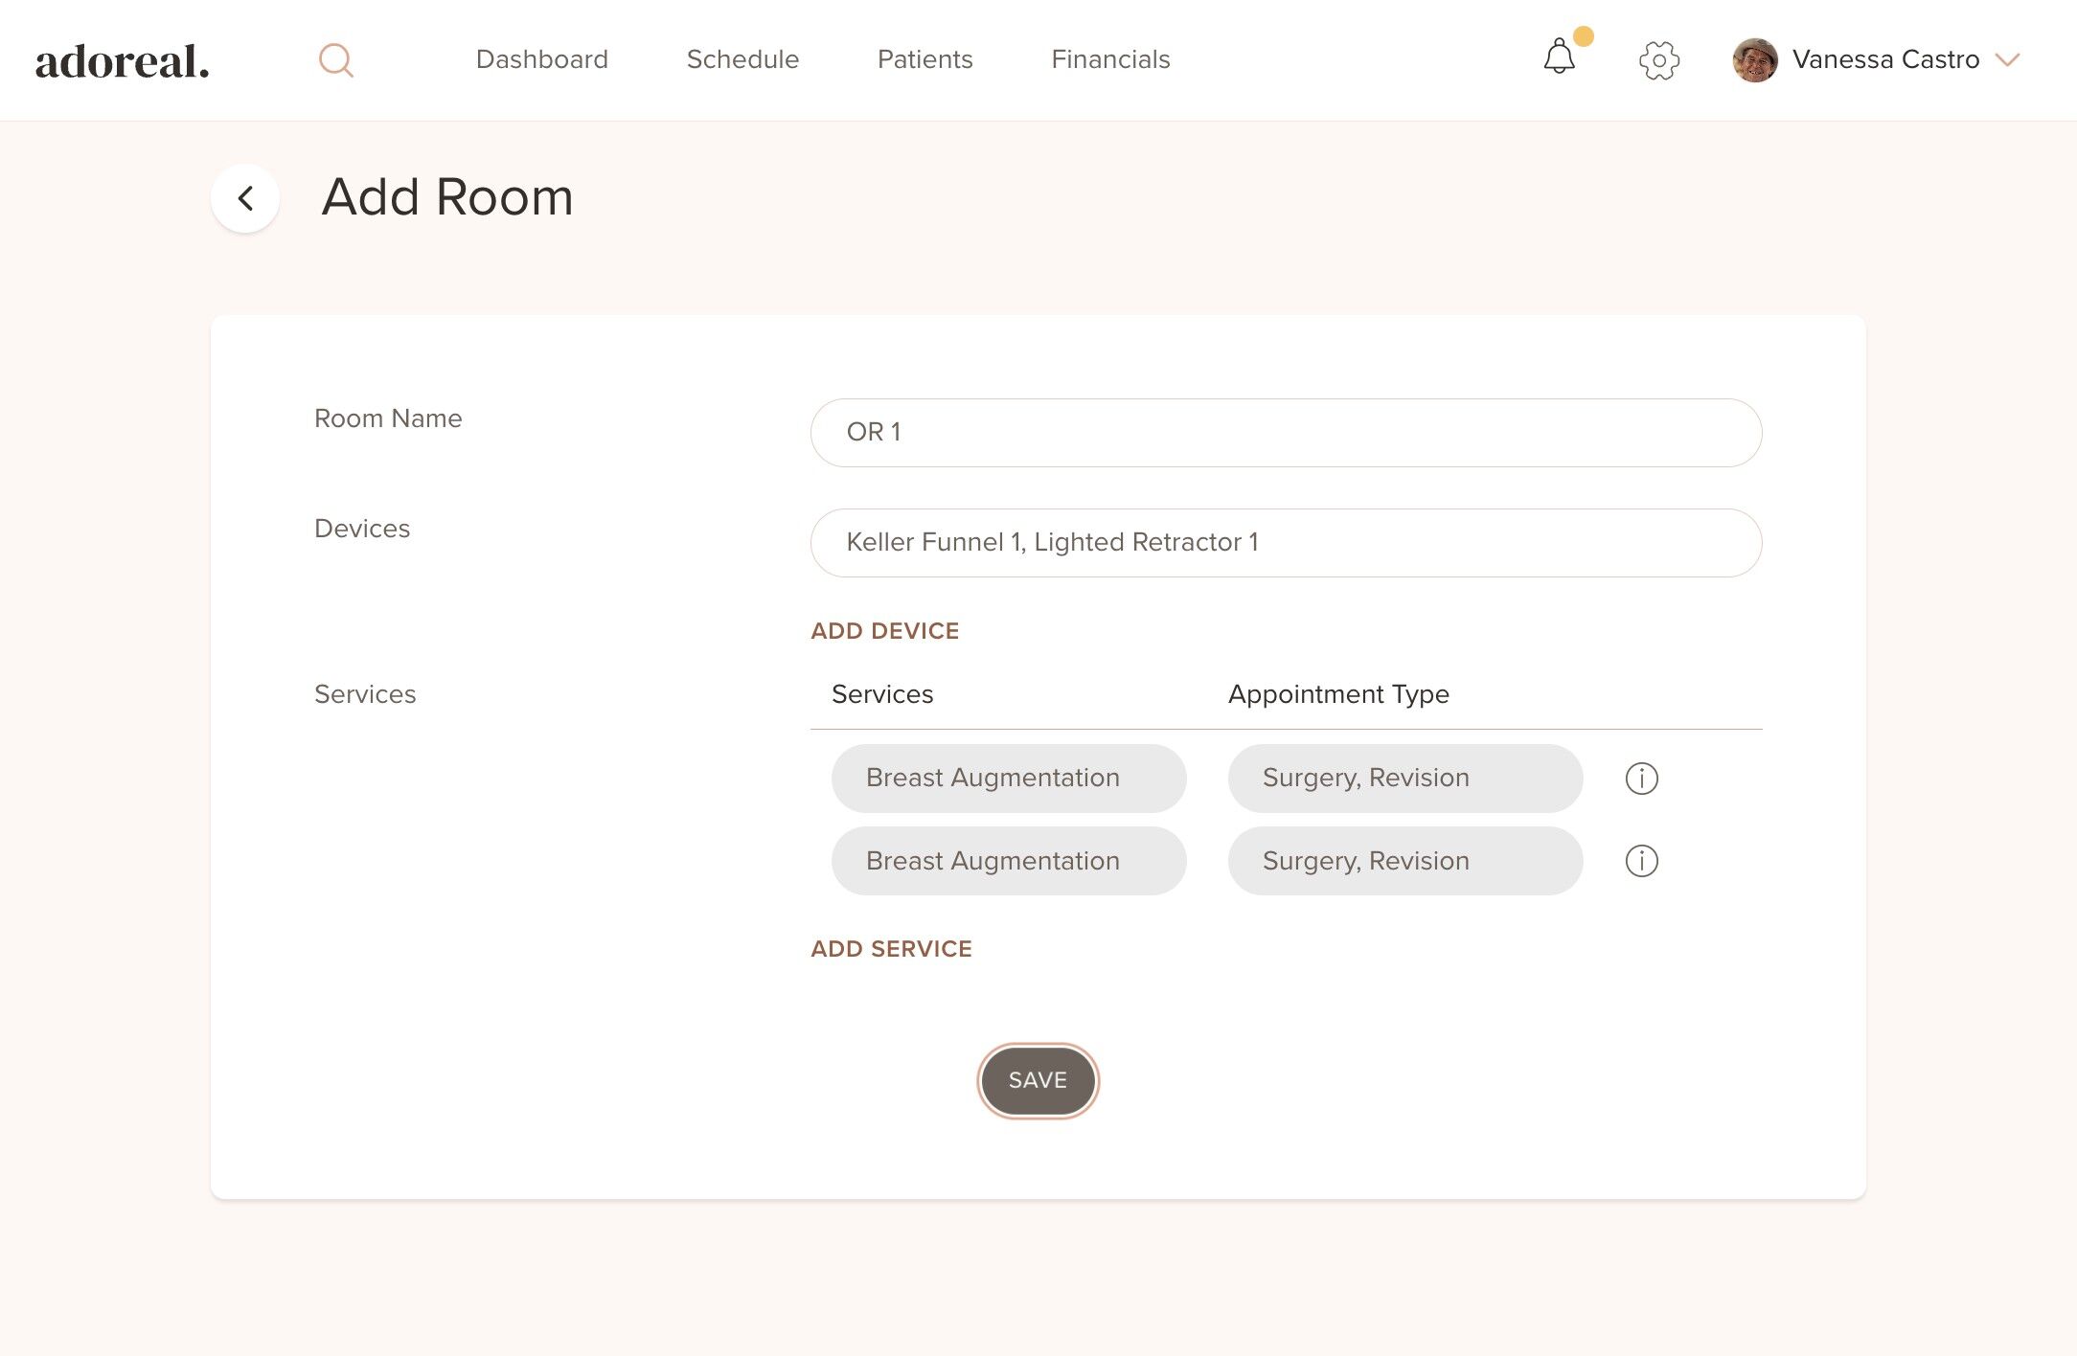Viewport: 2077px width, 1356px height.
Task: Open second Breast Augmentation service selector
Action: [x=1008, y=861]
